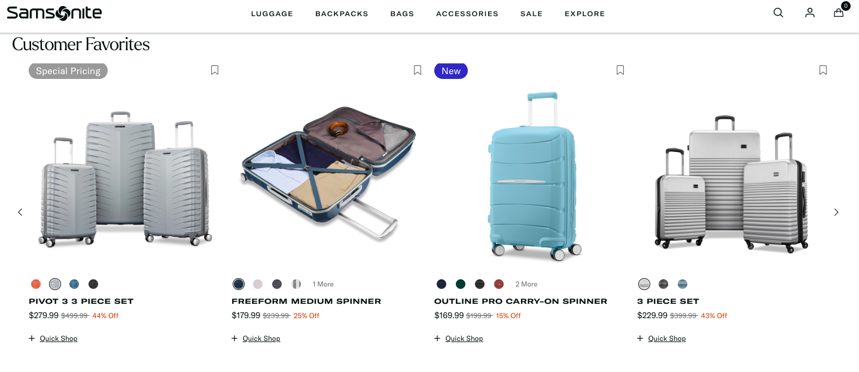Bookmark the Freeform Medium Spinner
Screen dimensions: 859x372
[418, 70]
